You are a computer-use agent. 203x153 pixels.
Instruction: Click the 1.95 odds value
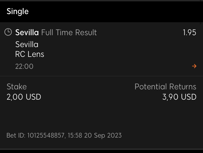click(189, 32)
